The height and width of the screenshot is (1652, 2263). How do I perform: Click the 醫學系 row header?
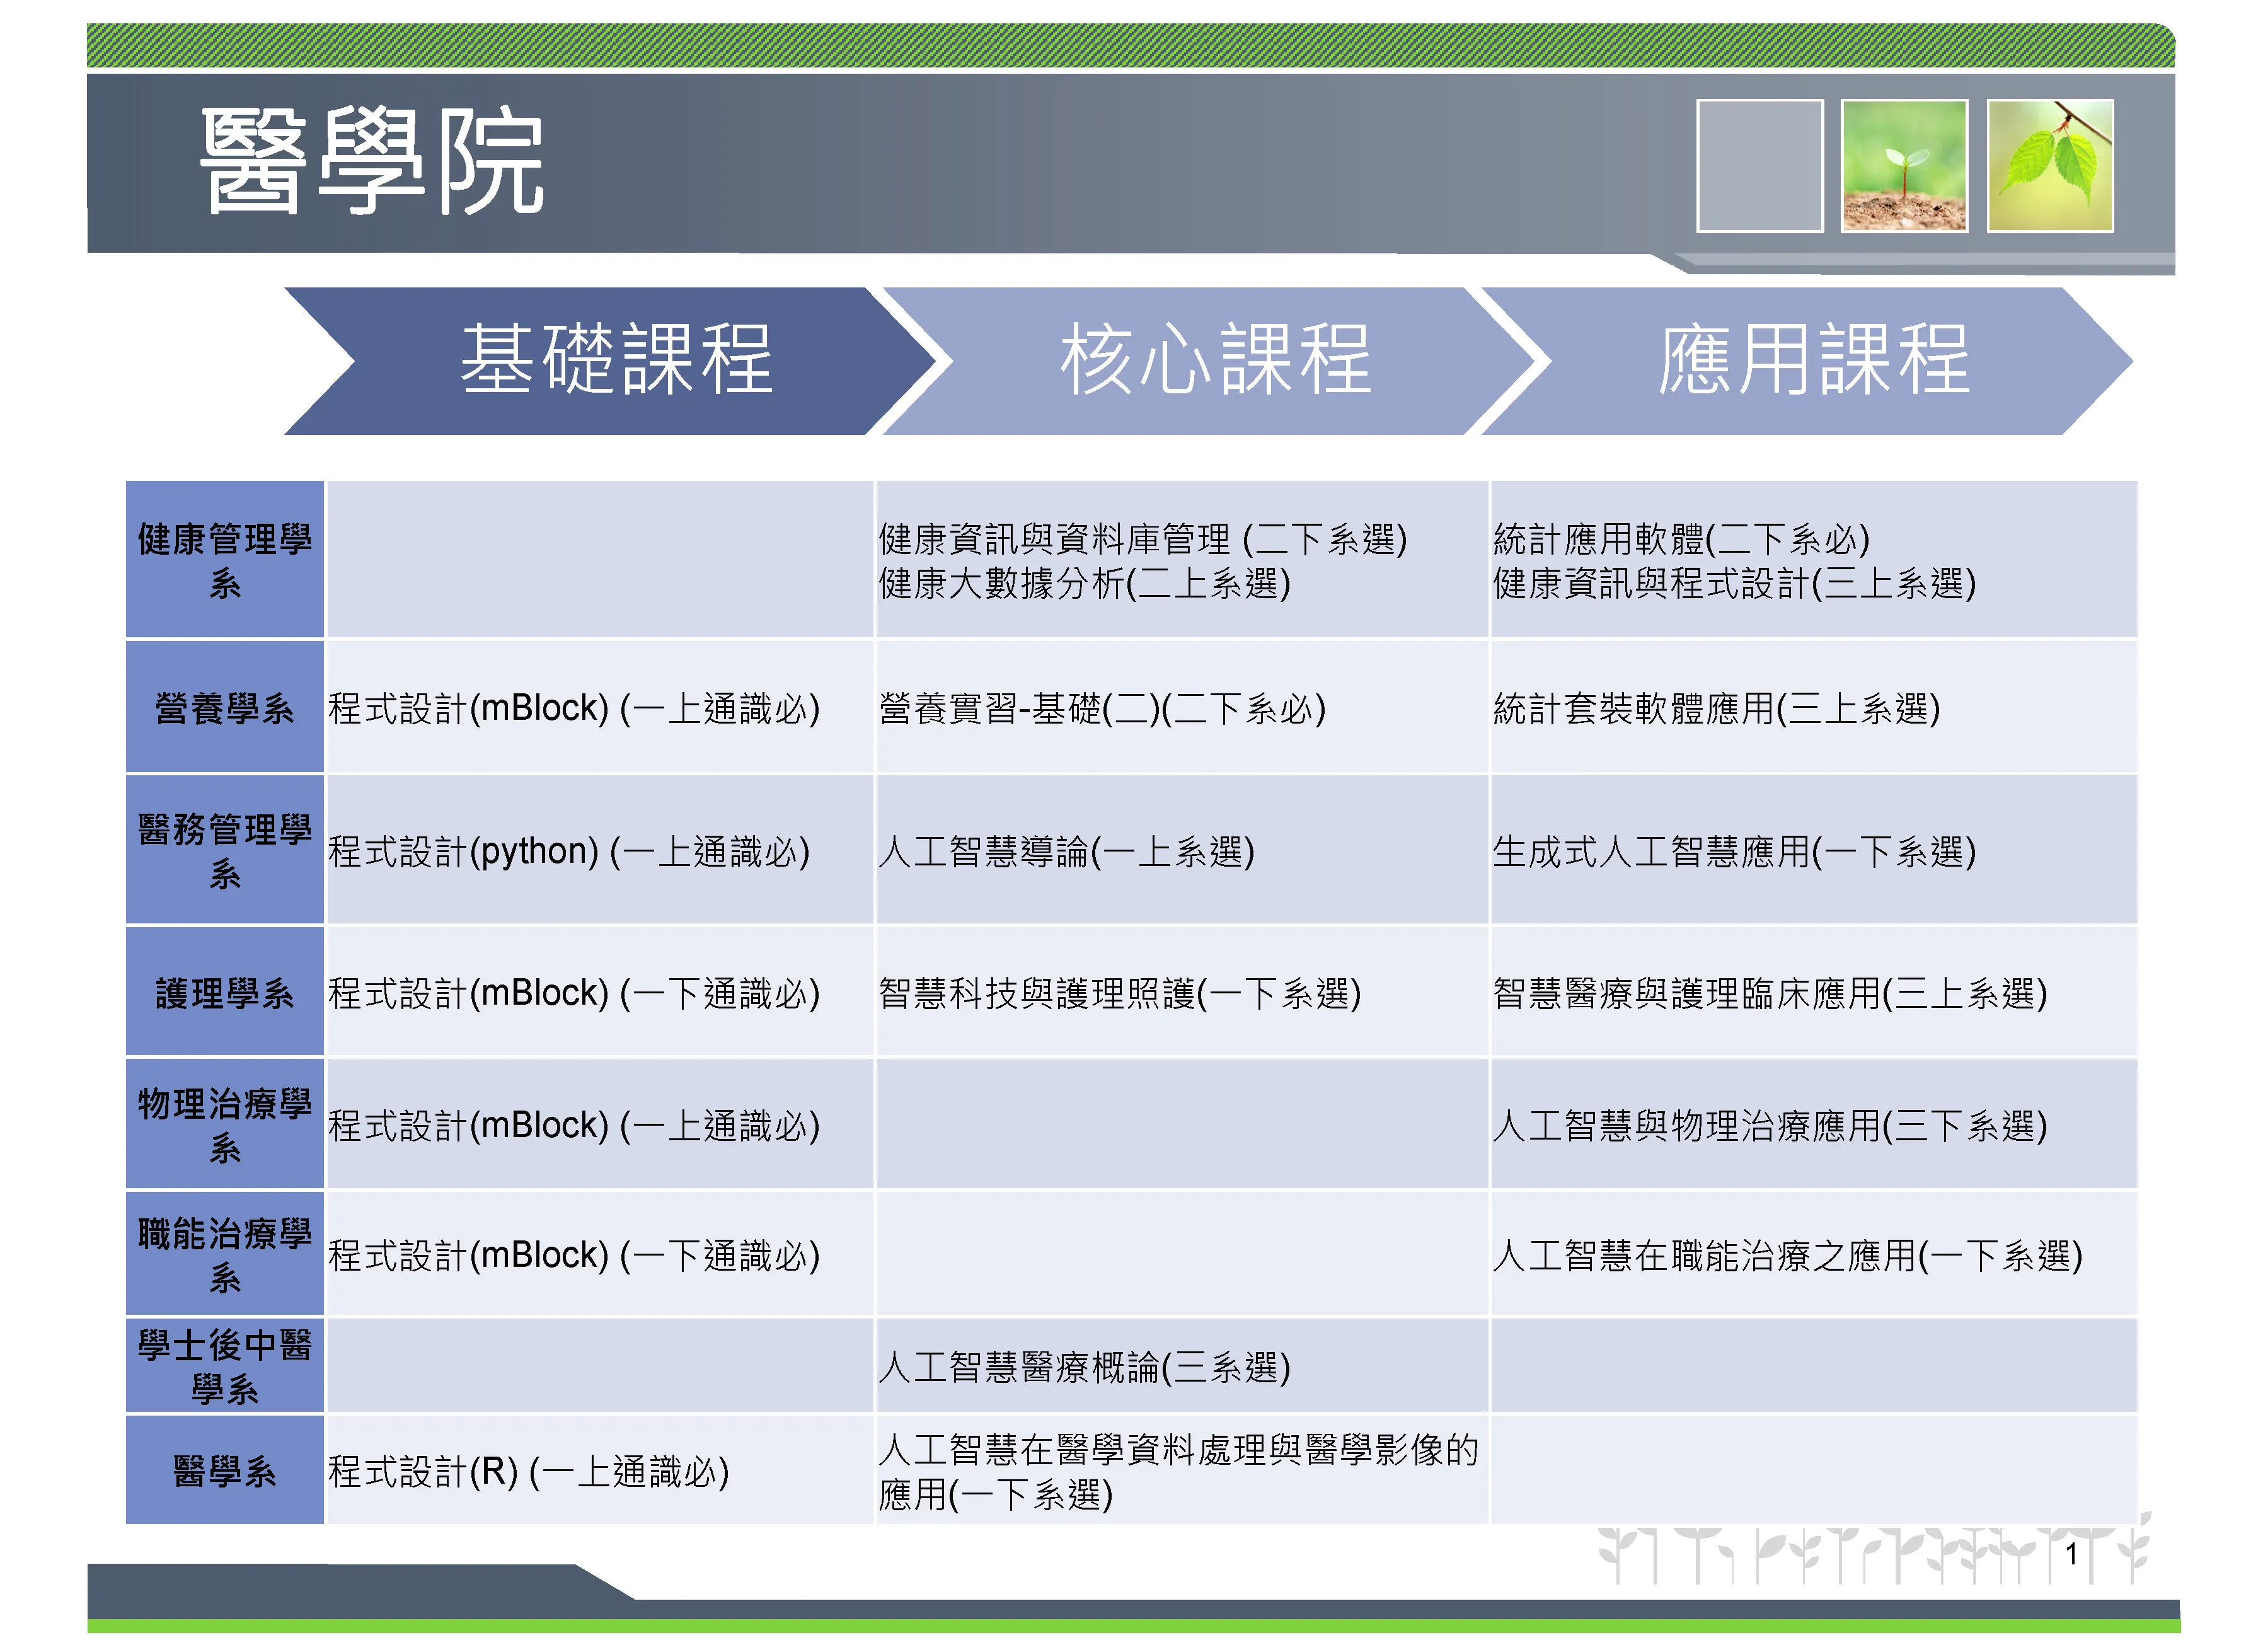pyautogui.click(x=225, y=1471)
